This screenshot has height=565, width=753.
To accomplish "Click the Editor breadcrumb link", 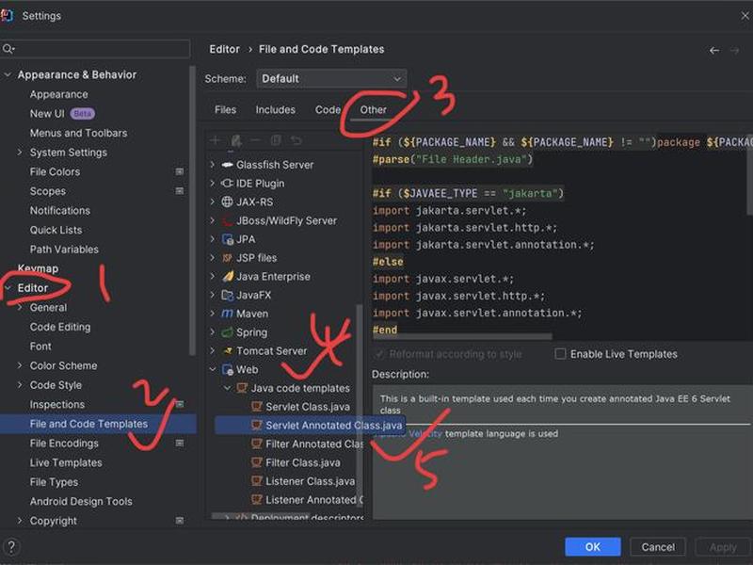I will (x=224, y=50).
